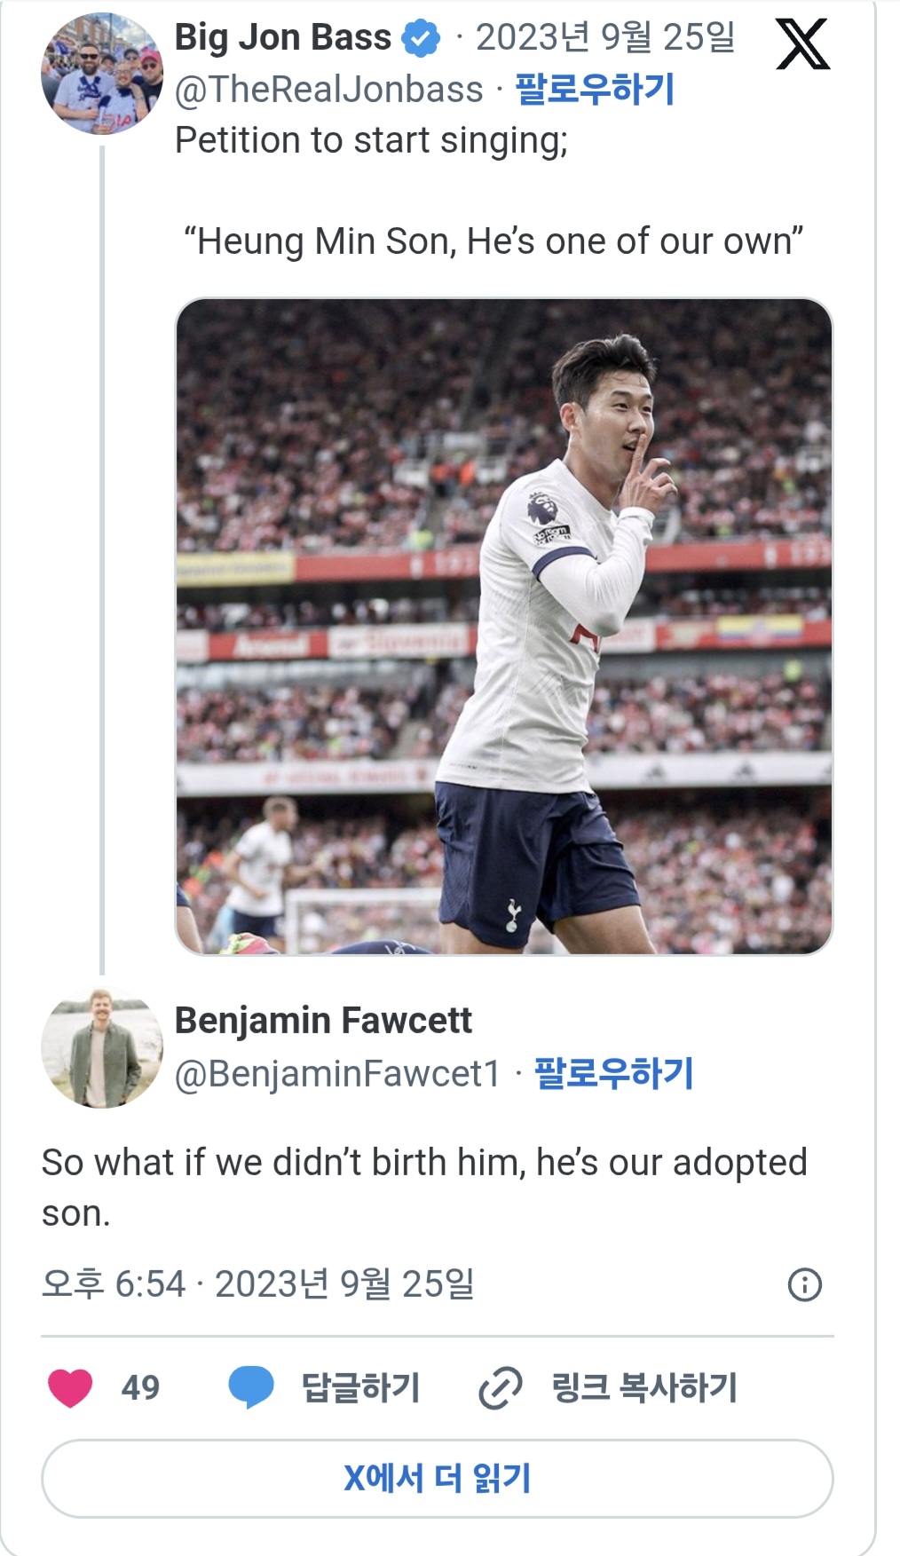
Task: Click the X에서 더 읽기 button
Action: [x=438, y=1479]
